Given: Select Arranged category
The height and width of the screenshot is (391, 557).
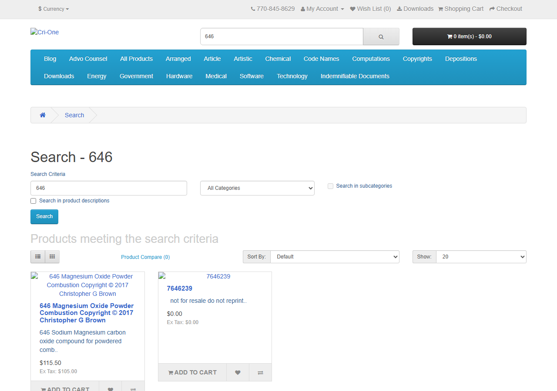Looking at the screenshot, I should click(x=178, y=59).
